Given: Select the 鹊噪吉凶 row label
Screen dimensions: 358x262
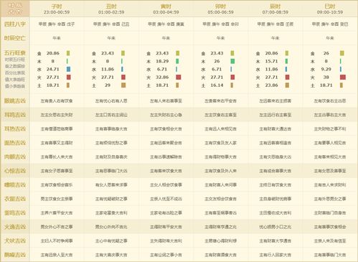Looking at the screenshot, I should [x=15, y=255].
